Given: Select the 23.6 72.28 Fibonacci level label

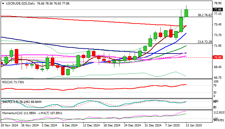Looking at the screenshot, I should point(205,42).
